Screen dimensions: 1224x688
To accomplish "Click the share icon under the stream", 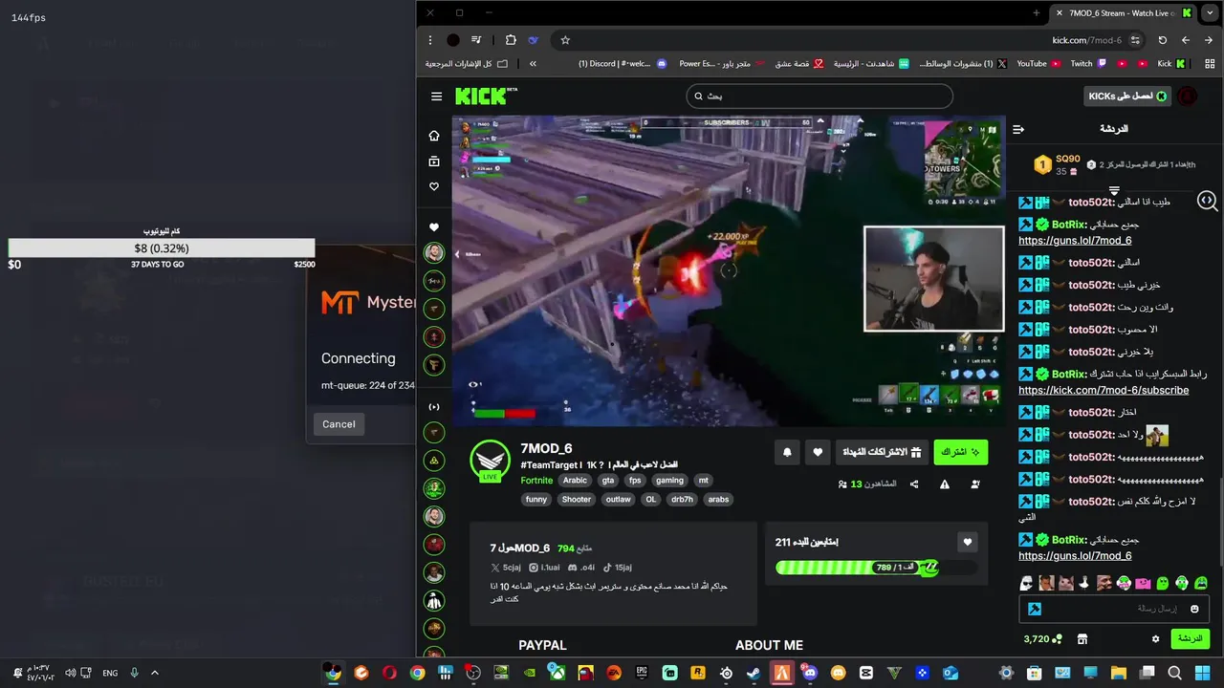I will [914, 484].
